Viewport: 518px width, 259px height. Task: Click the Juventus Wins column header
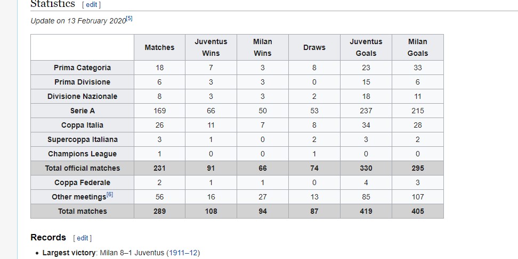pyautogui.click(x=211, y=47)
